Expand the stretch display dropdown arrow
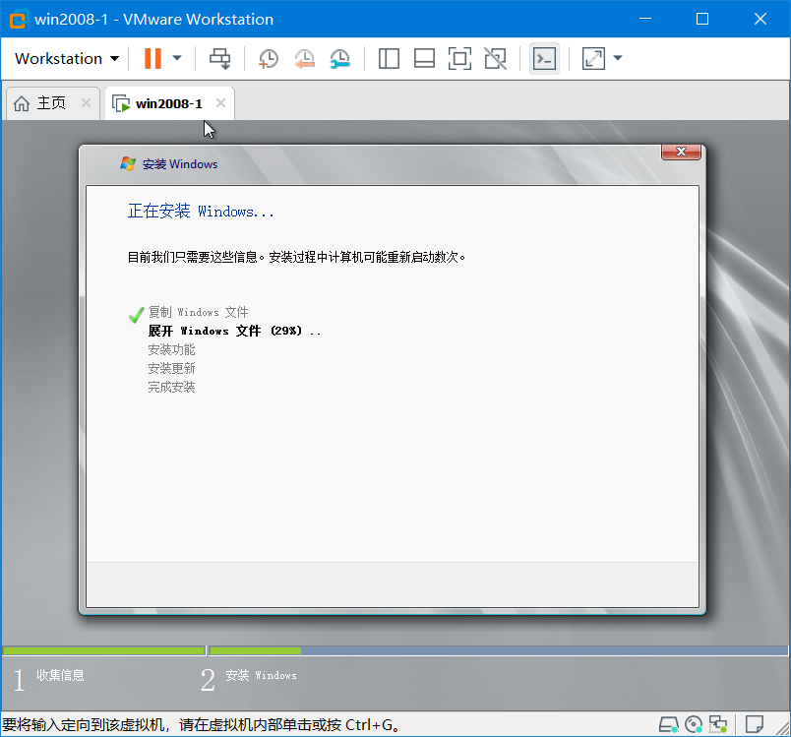The height and width of the screenshot is (737, 791). (x=618, y=58)
